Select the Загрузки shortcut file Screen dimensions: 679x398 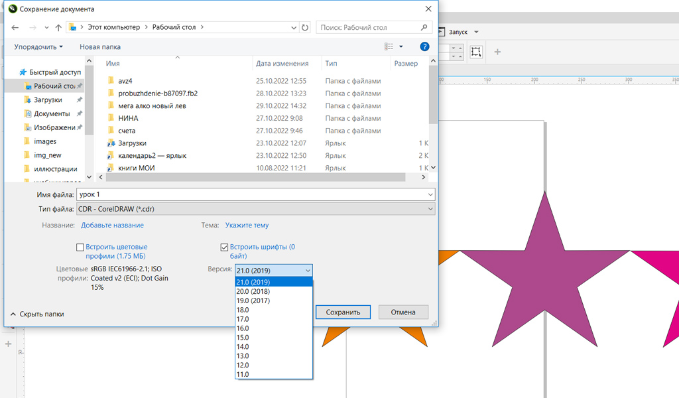[132, 143]
